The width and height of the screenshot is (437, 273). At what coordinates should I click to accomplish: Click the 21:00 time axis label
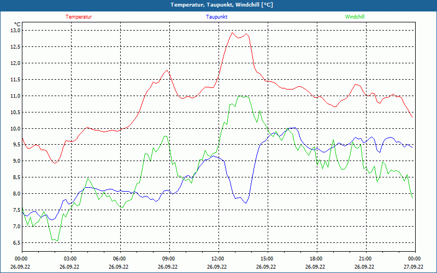click(365, 259)
